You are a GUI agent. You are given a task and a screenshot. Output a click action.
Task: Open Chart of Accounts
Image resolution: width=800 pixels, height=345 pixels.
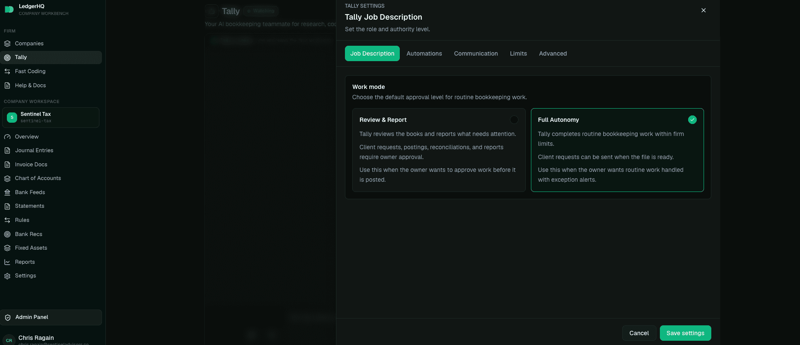[x=51, y=178]
